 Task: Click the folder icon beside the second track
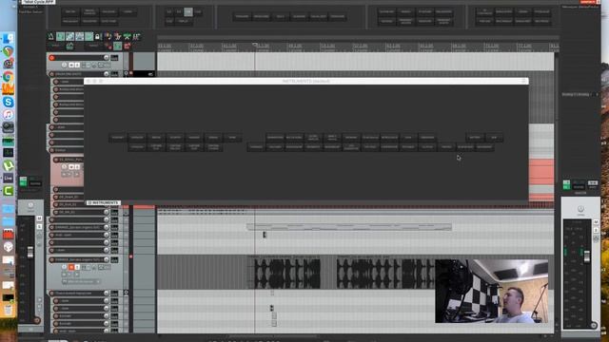point(126,73)
